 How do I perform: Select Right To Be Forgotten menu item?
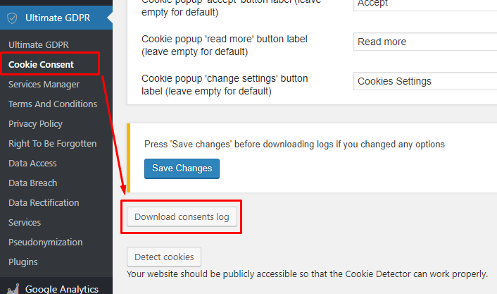52,143
